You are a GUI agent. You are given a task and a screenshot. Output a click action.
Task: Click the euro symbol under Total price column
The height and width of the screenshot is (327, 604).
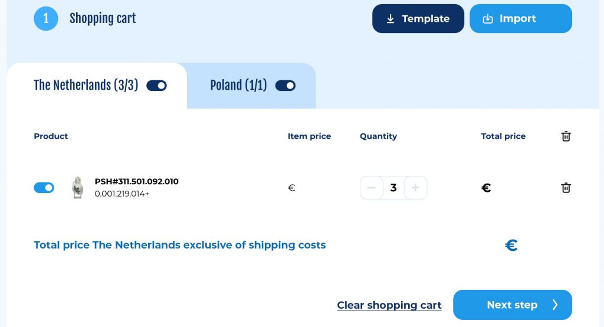(x=486, y=188)
